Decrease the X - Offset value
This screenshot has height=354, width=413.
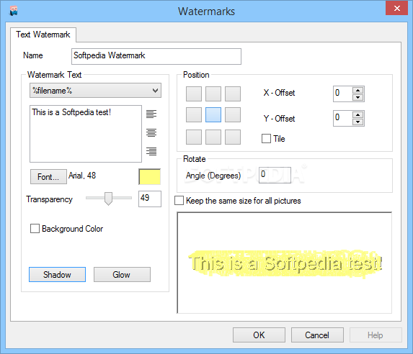coord(358,97)
